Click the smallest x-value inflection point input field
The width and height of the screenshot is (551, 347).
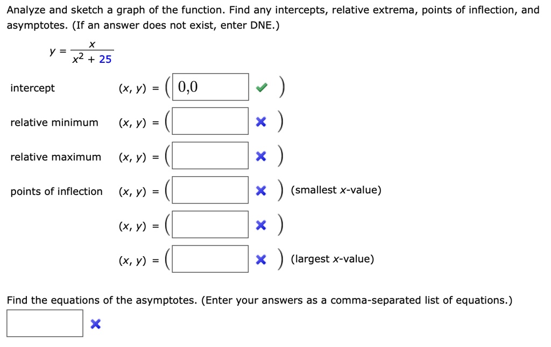pos(210,190)
